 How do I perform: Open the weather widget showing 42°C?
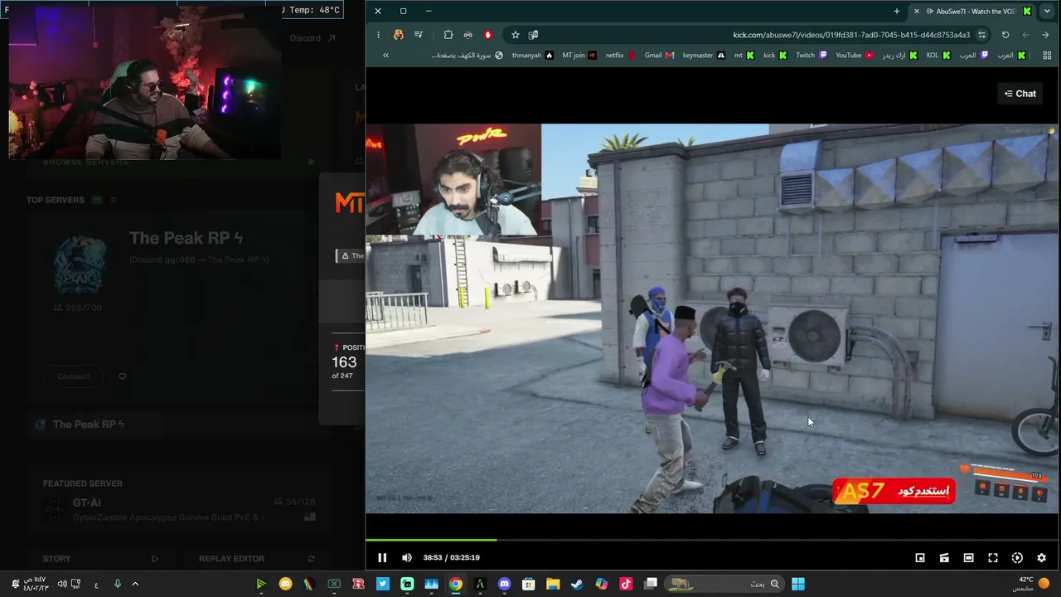(1033, 584)
